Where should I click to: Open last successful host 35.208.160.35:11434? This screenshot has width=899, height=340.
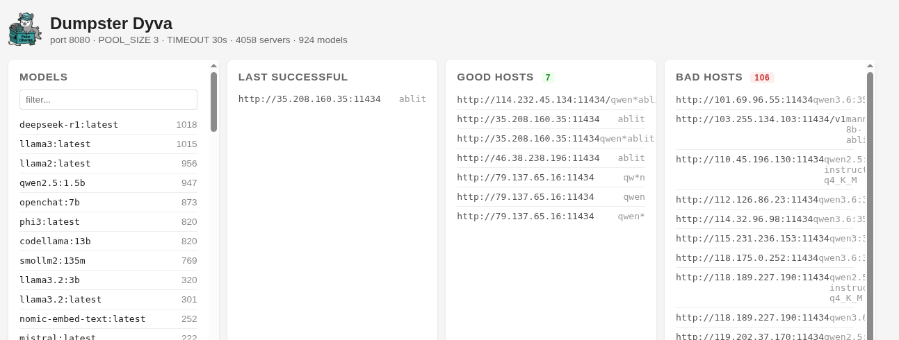(332, 99)
